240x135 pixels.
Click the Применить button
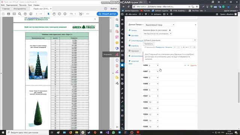coord(148,44)
